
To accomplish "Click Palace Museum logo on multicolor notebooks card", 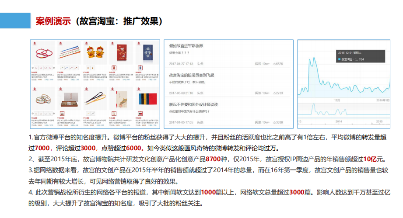I will pyautogui.click(x=139, y=89).
